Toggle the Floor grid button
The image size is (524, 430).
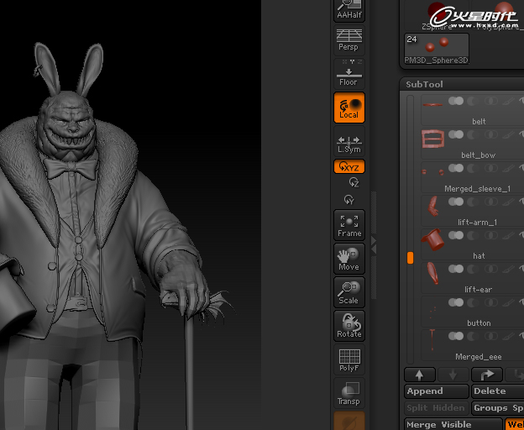tap(348, 74)
